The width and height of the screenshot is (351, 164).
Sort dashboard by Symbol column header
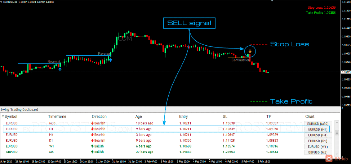tap(11, 117)
